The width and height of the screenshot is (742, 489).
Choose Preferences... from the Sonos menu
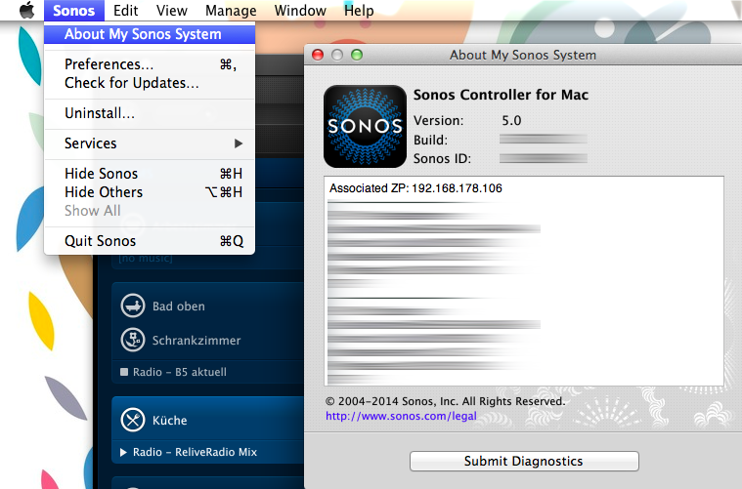tap(150, 63)
